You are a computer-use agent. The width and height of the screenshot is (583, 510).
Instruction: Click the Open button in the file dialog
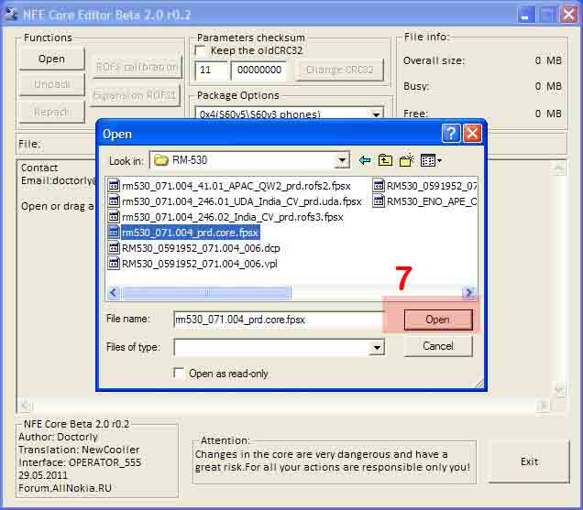coord(438,320)
